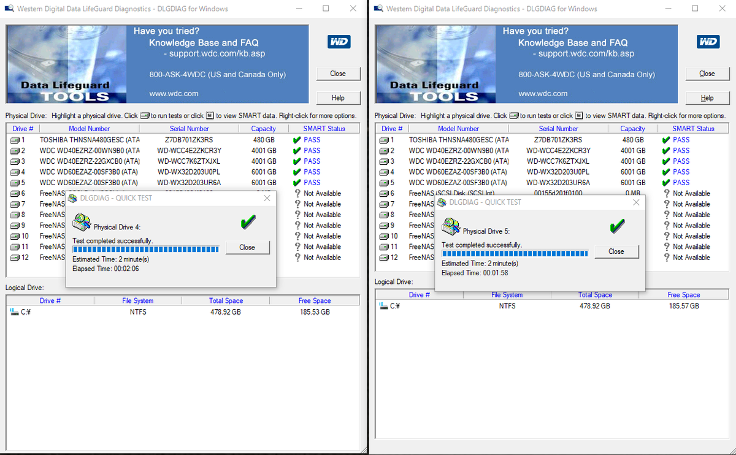The height and width of the screenshot is (455, 736).
Task: Select WD40EZRZ-00WN9B0 row in left window
Action: pyautogui.click(x=183, y=150)
